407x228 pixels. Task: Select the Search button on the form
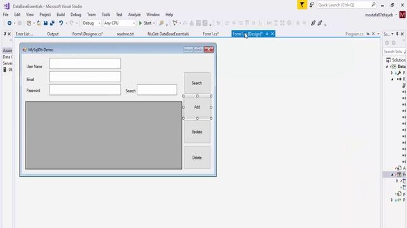[x=197, y=83]
